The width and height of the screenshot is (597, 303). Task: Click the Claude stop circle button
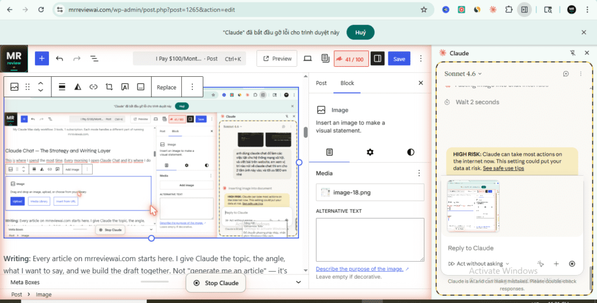coord(572,263)
